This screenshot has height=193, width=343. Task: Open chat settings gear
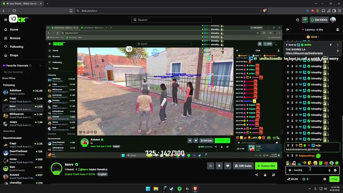pos(325,179)
